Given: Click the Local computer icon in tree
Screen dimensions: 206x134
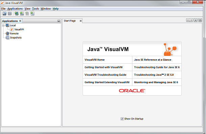Looking at the screenshot, I should click(7, 25).
